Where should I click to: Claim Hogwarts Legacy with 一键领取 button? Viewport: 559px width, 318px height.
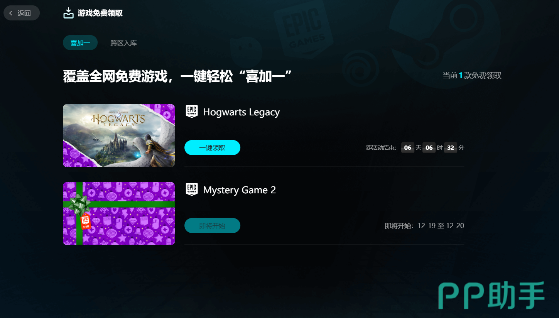click(212, 147)
